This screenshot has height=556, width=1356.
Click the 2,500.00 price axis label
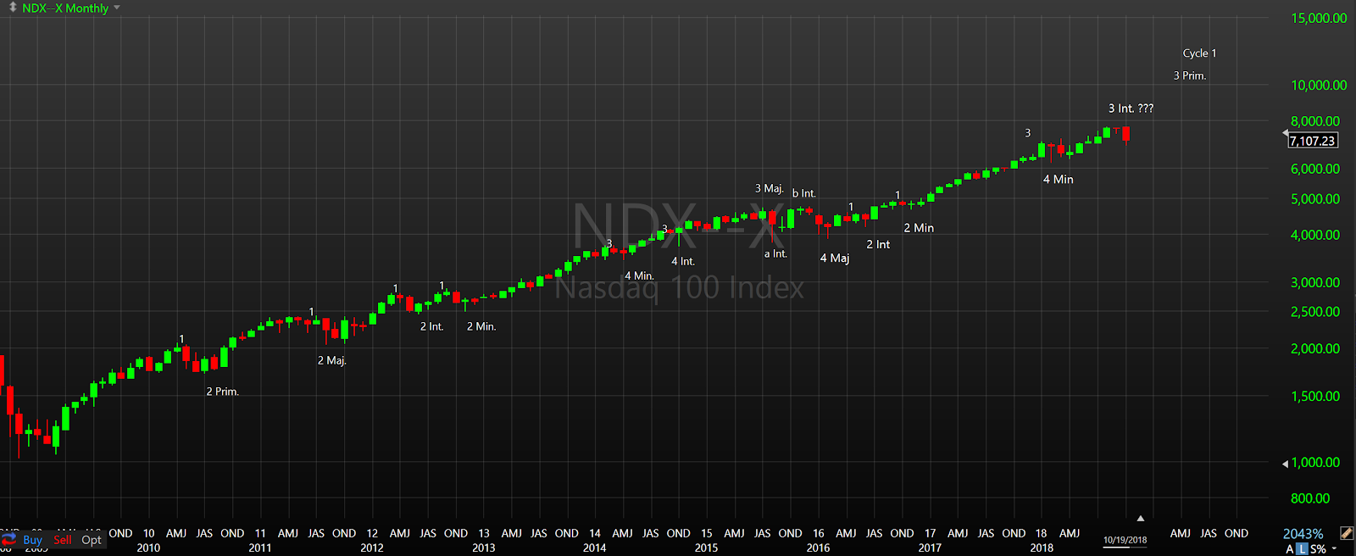tap(1315, 312)
